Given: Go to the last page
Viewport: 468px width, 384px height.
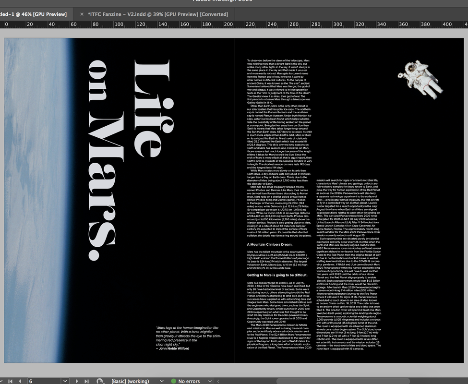Looking at the screenshot, I should point(86,381).
